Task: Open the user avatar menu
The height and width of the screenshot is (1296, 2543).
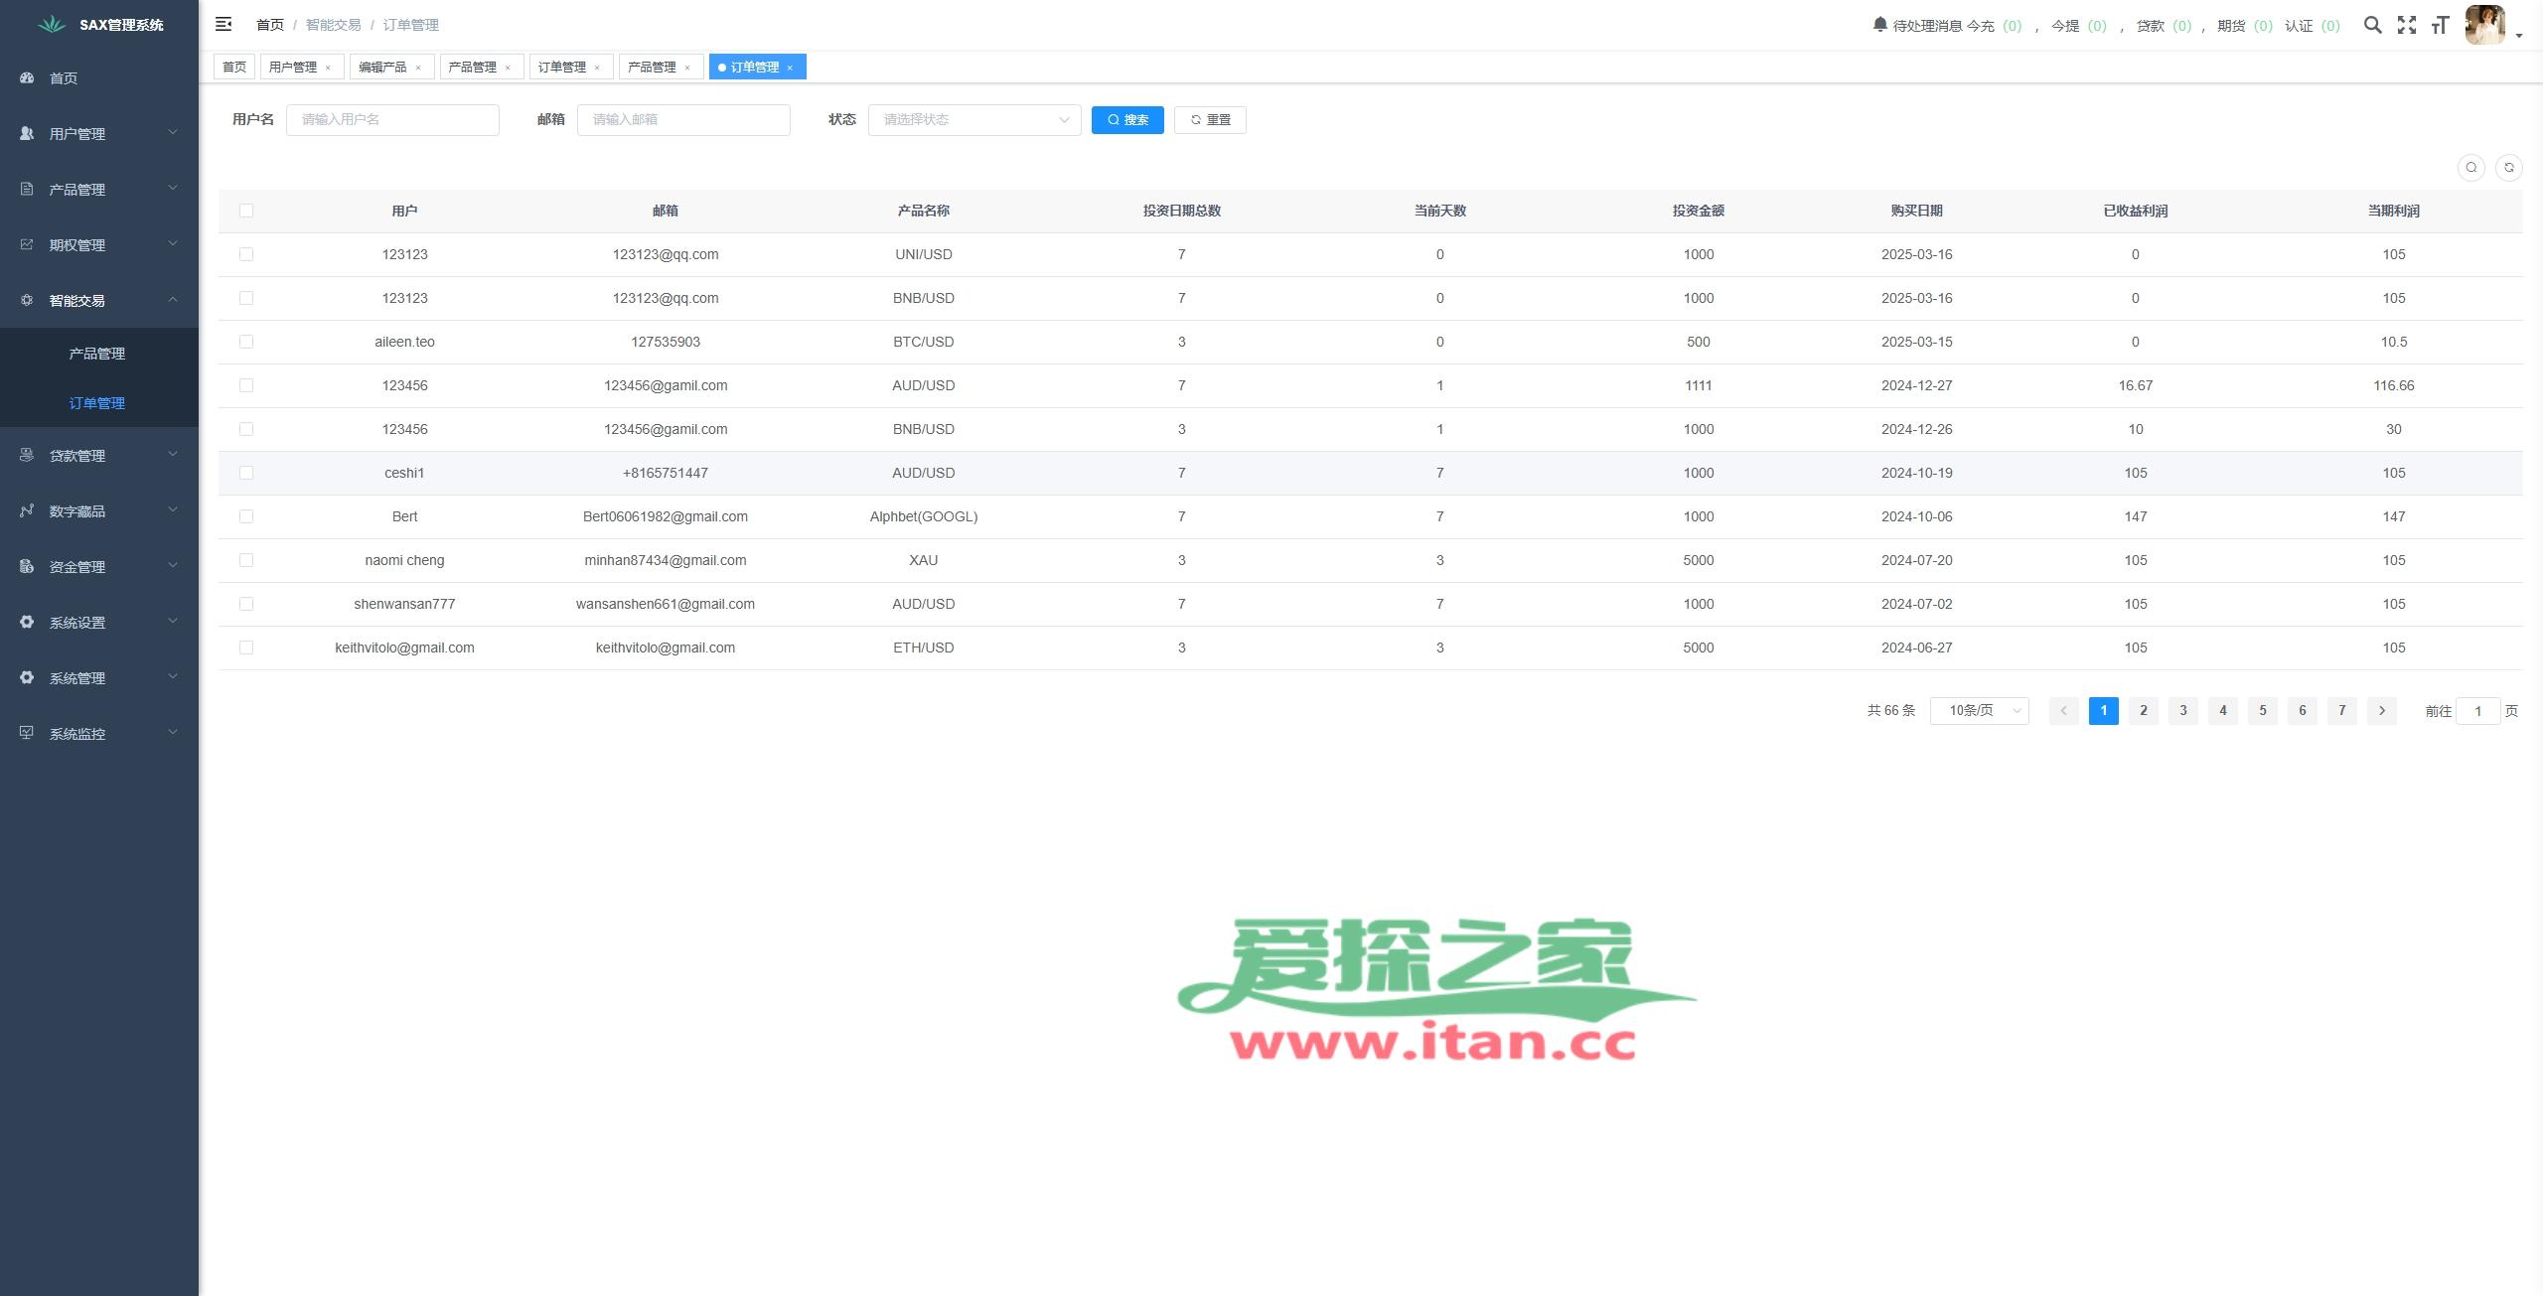Action: pyautogui.click(x=2485, y=25)
